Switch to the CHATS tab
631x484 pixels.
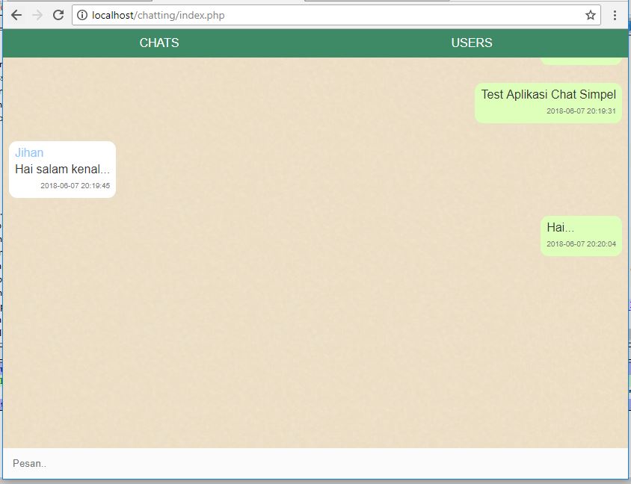[x=159, y=43]
